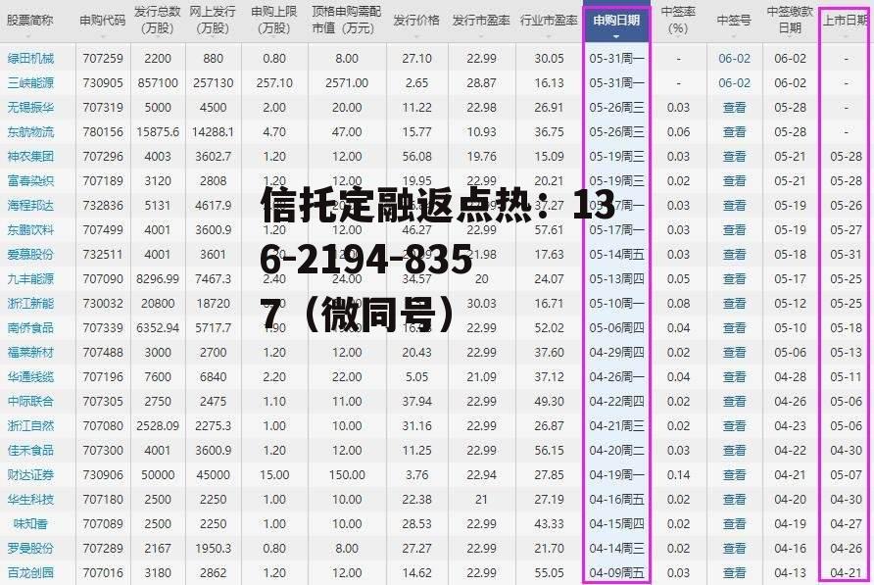Sort by 中签号 column header
The height and width of the screenshot is (585, 874).
point(734,21)
